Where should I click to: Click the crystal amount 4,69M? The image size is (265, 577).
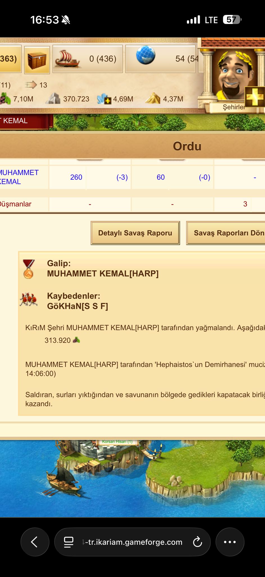point(123,99)
